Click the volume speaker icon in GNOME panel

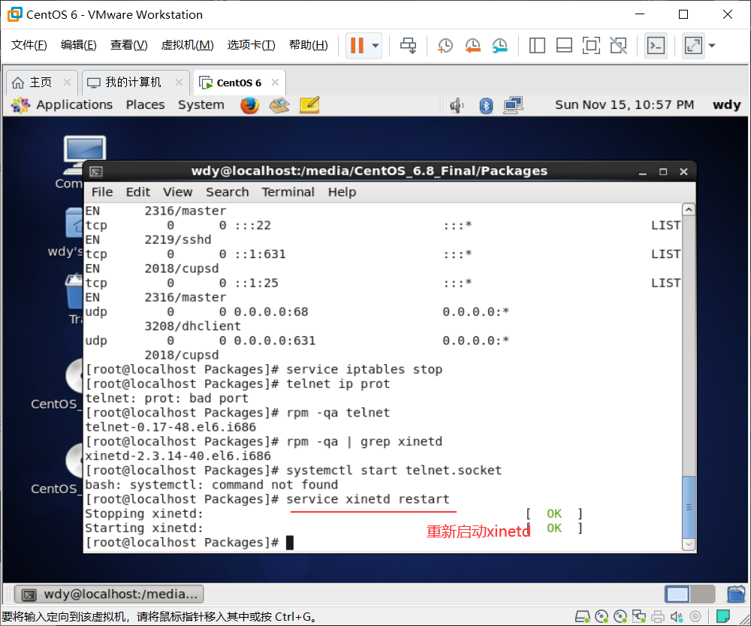(457, 105)
